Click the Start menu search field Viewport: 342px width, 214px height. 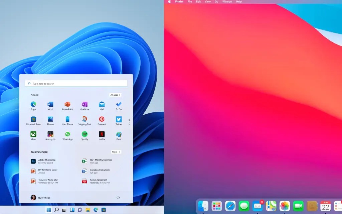(76, 83)
